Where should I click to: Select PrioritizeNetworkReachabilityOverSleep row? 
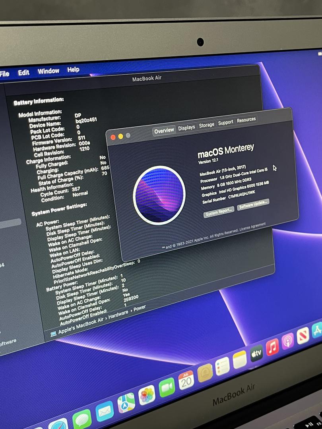point(97,272)
